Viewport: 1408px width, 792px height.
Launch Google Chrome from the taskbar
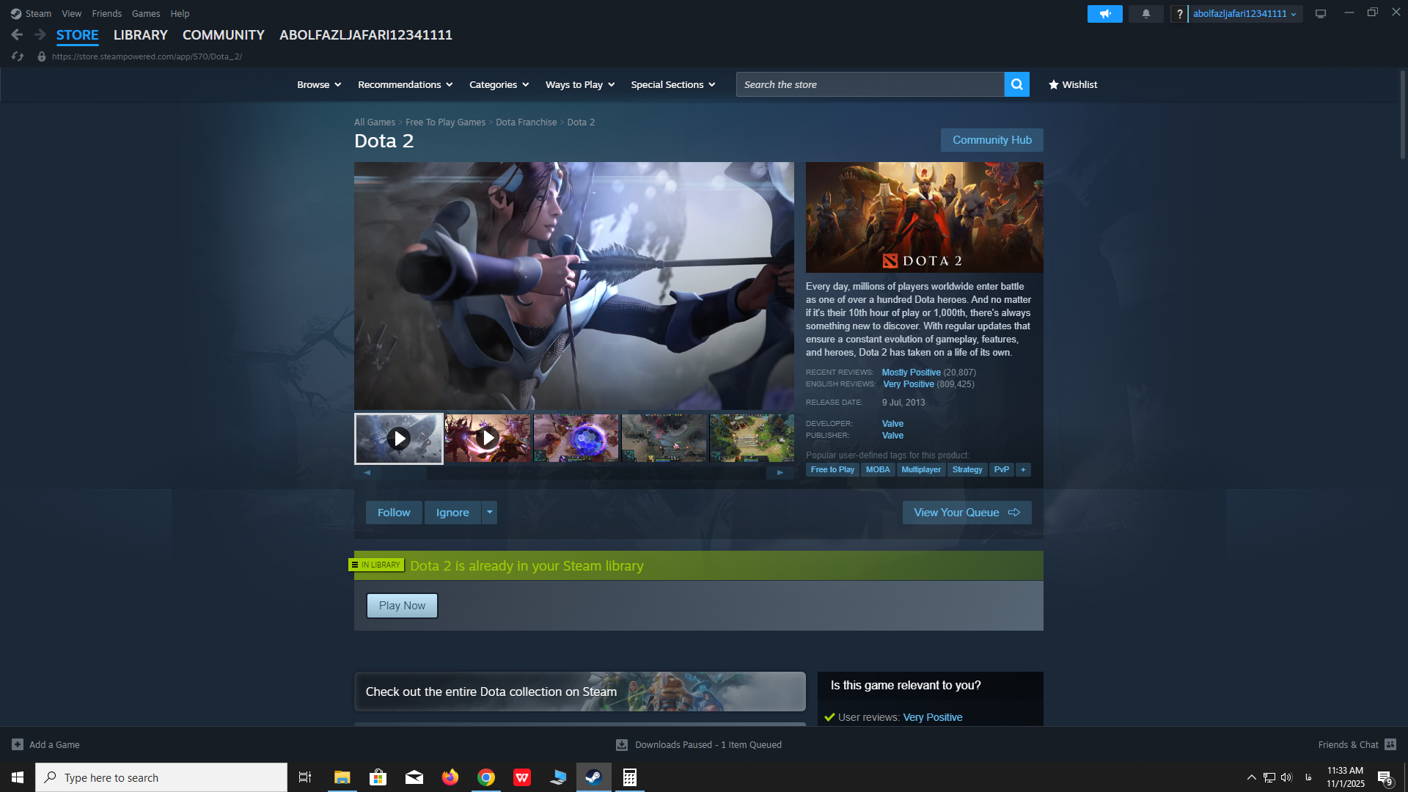(x=486, y=777)
